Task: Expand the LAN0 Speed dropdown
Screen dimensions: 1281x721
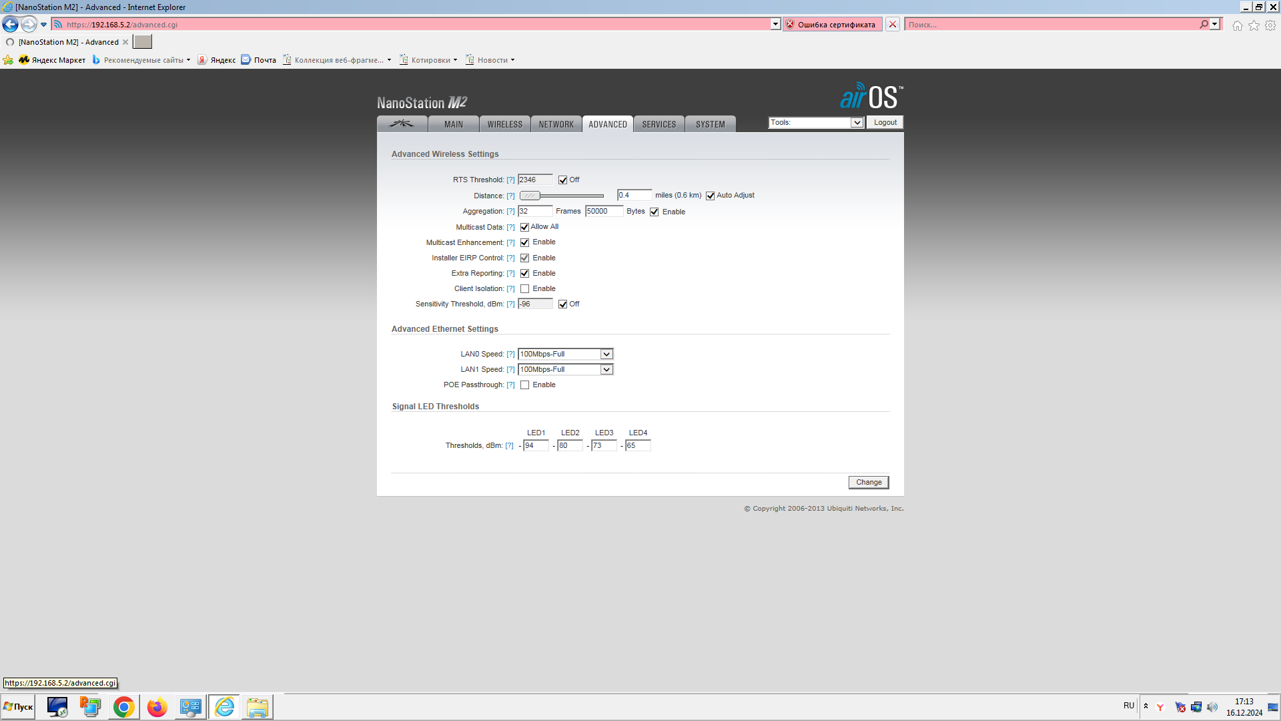Action: (x=565, y=354)
